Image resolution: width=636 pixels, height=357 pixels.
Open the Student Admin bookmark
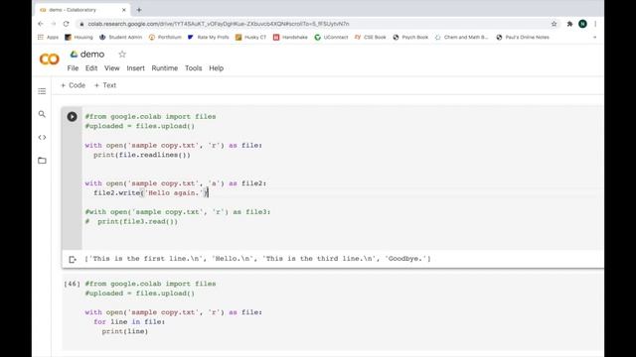point(121,38)
